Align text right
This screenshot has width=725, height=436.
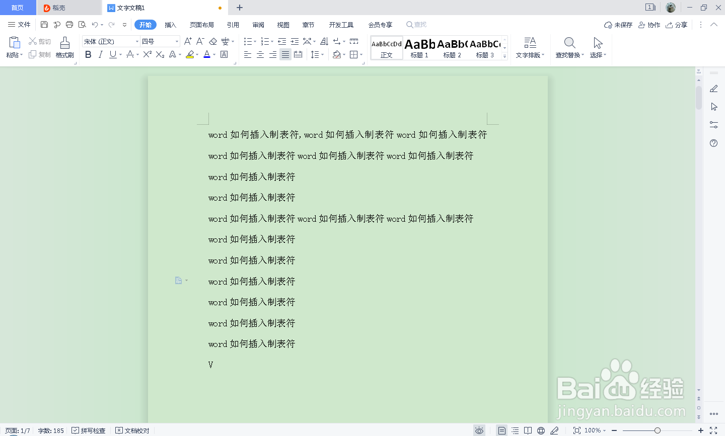pos(273,54)
